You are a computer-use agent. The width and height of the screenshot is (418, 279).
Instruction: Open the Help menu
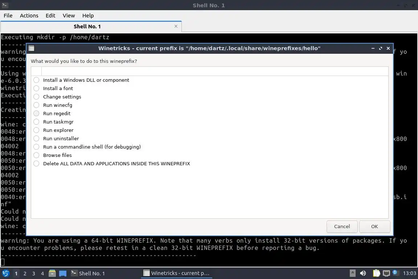88,16
